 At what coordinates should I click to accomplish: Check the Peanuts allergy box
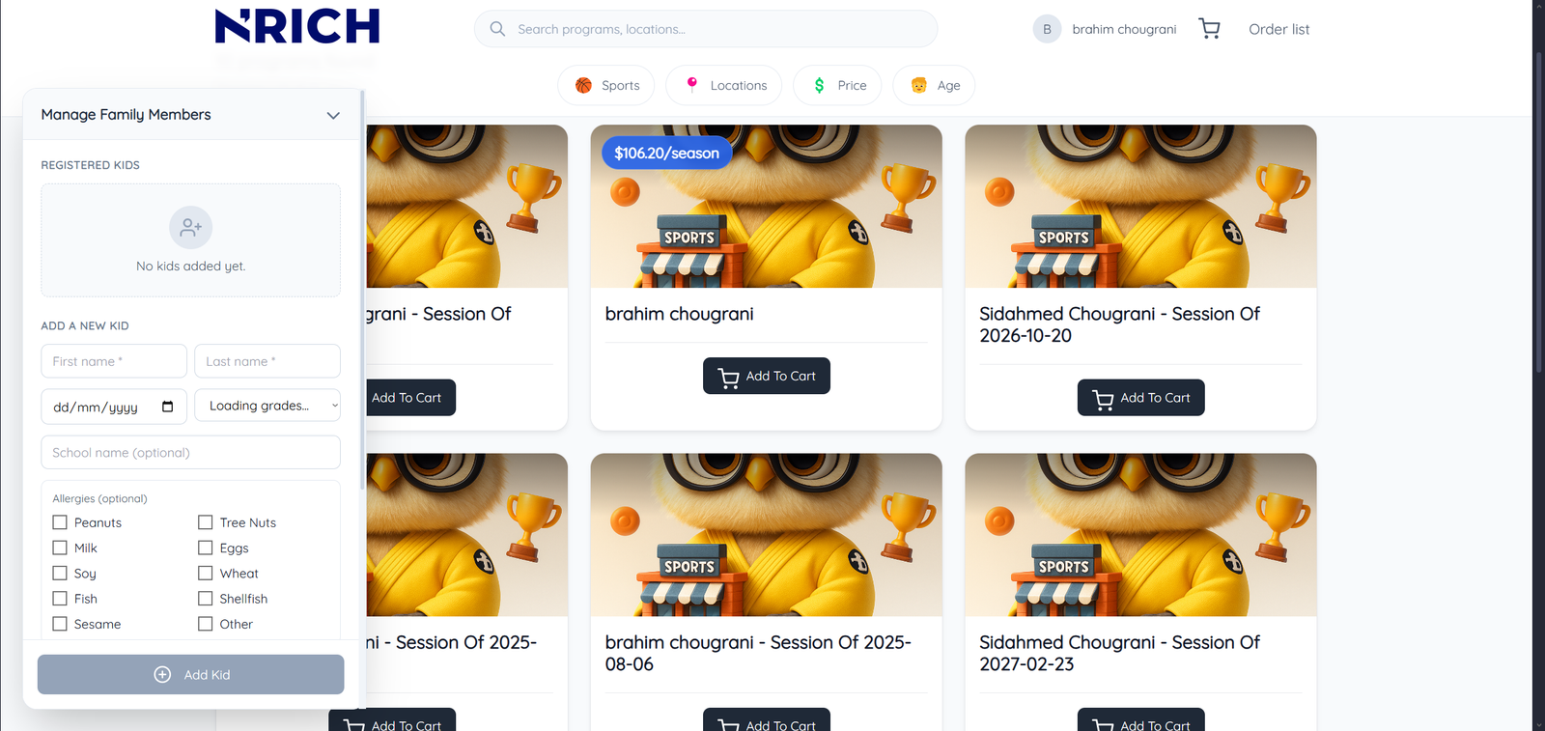60,522
